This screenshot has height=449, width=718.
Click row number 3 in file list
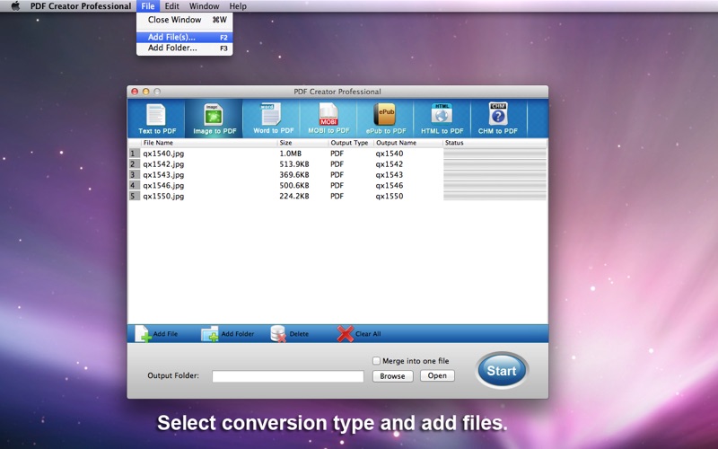134,174
